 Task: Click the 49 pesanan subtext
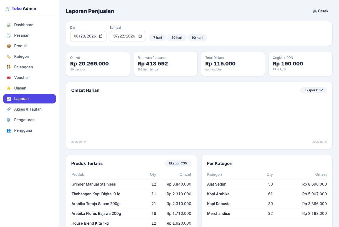78,69
